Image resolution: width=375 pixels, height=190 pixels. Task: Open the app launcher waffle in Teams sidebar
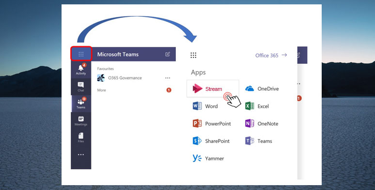[81, 54]
